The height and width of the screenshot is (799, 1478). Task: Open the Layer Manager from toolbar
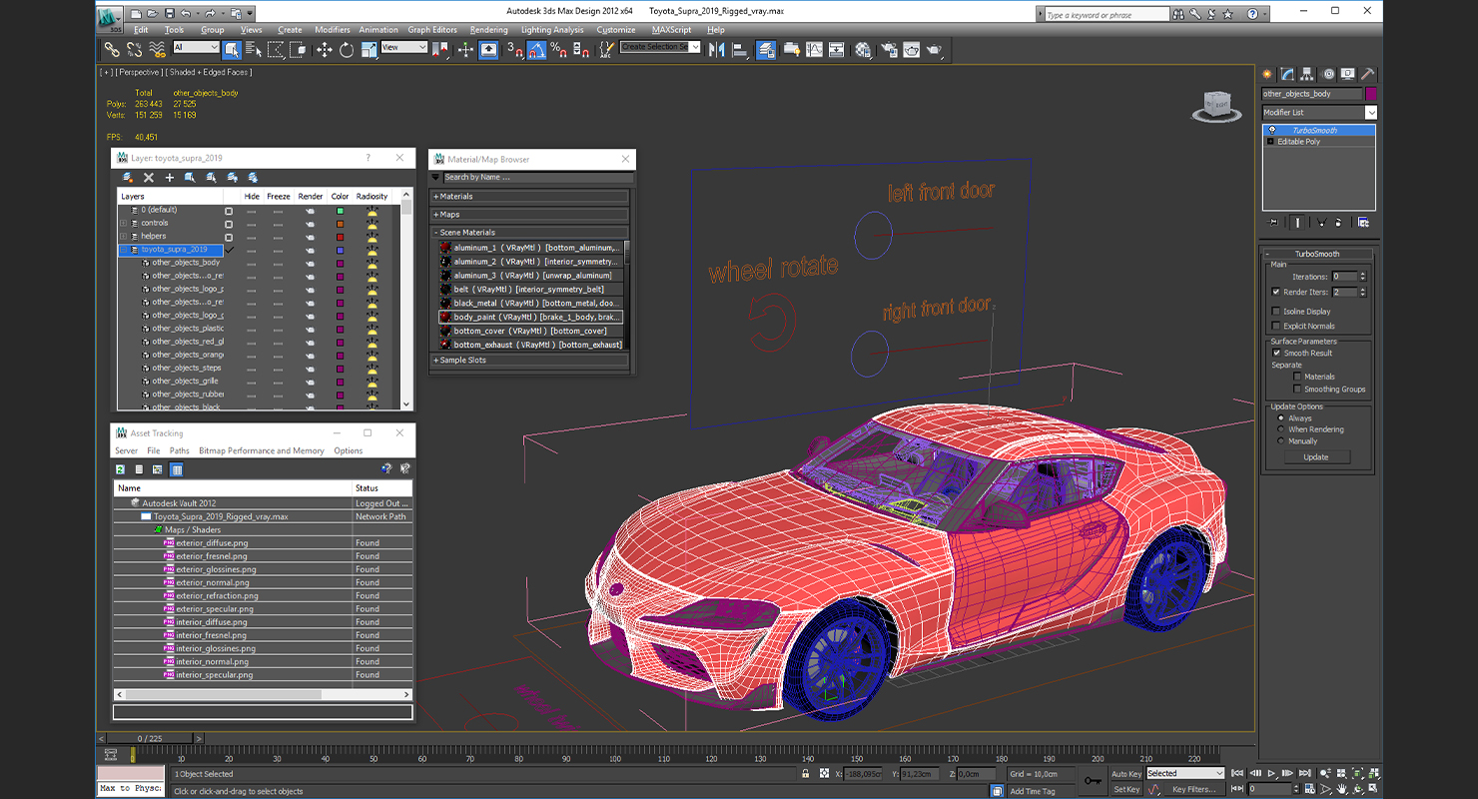tap(767, 49)
